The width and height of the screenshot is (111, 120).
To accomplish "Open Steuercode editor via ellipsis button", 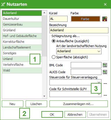I will pyautogui.click(x=105, y=84).
